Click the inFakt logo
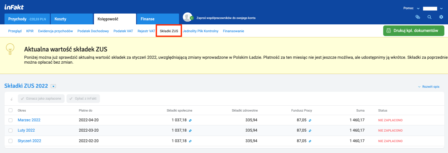This screenshot has width=448, height=153. pos(14,7)
